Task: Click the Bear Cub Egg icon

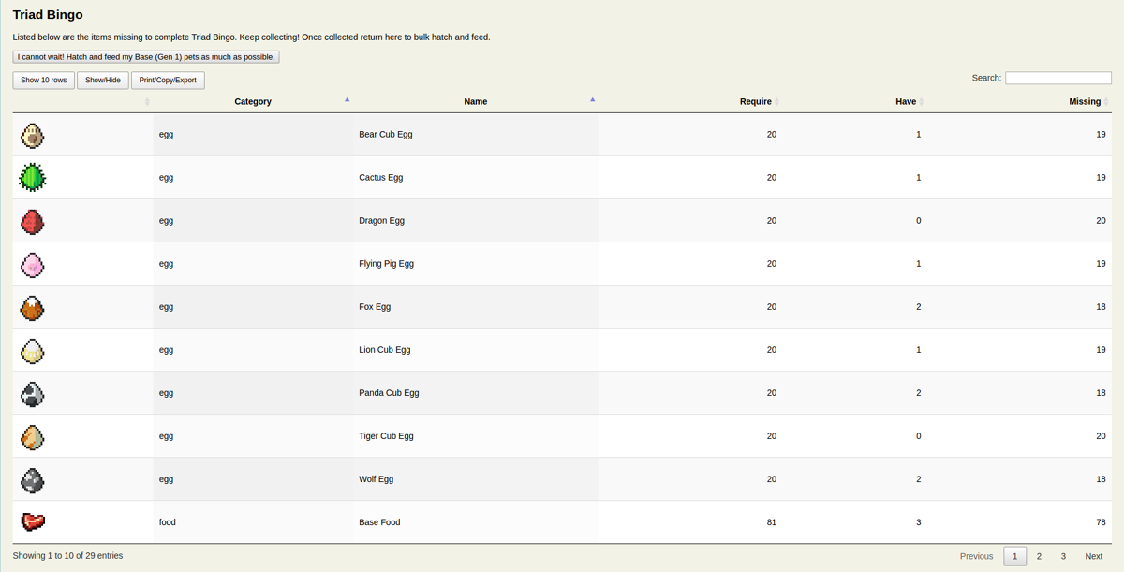Action: (32, 135)
